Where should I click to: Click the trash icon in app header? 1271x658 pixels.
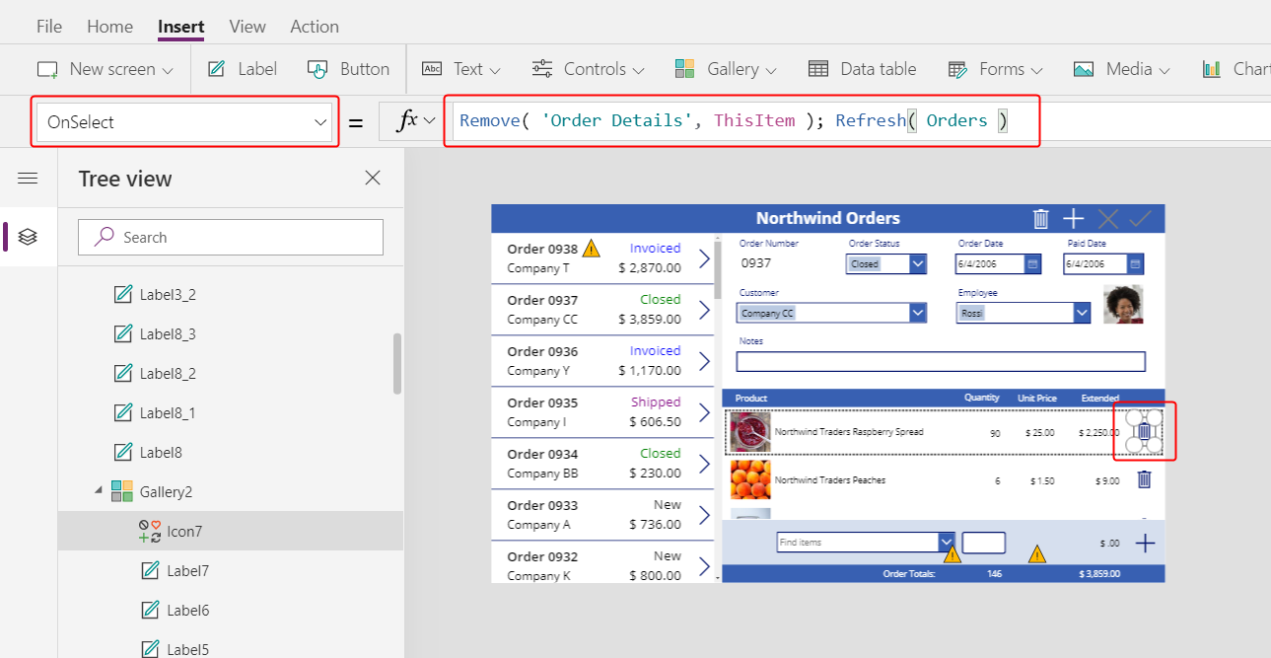pos(1041,218)
